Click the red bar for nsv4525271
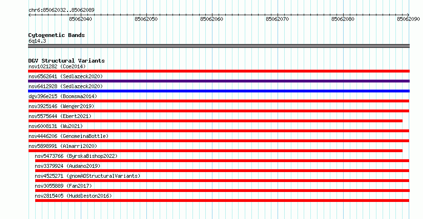The image size is (423, 219). [222, 181]
